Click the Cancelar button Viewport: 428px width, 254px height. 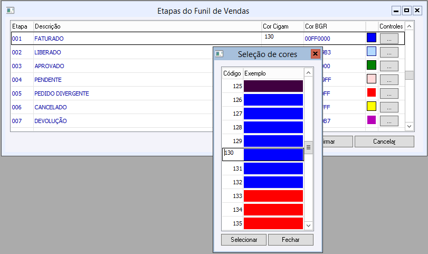click(x=384, y=142)
